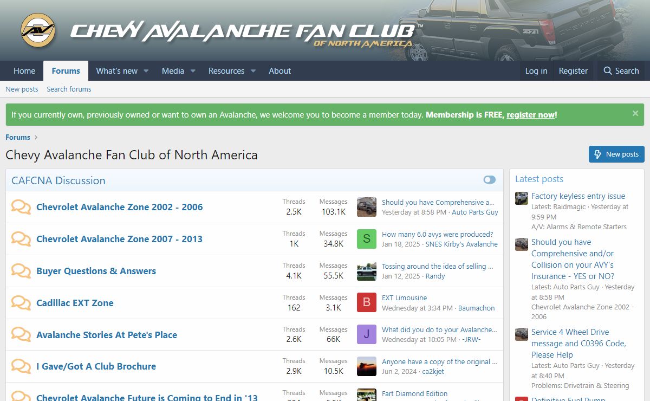Image resolution: width=650 pixels, height=401 pixels.
Task: Expand the Resources dropdown arrow
Action: click(253, 71)
